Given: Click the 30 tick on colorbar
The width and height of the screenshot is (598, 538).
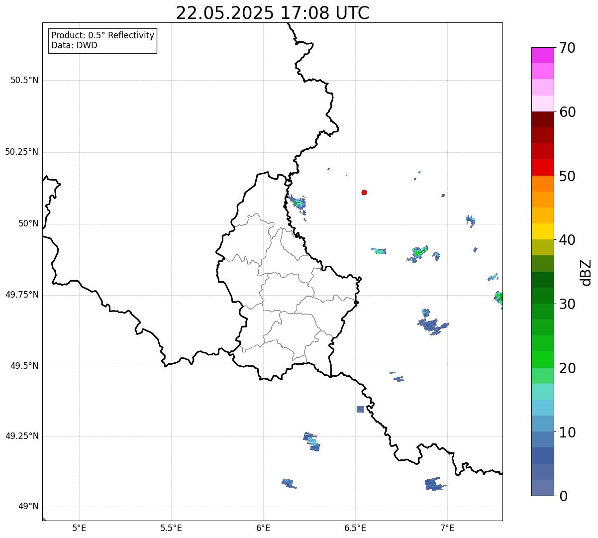Looking at the screenshot, I should pos(568,304).
